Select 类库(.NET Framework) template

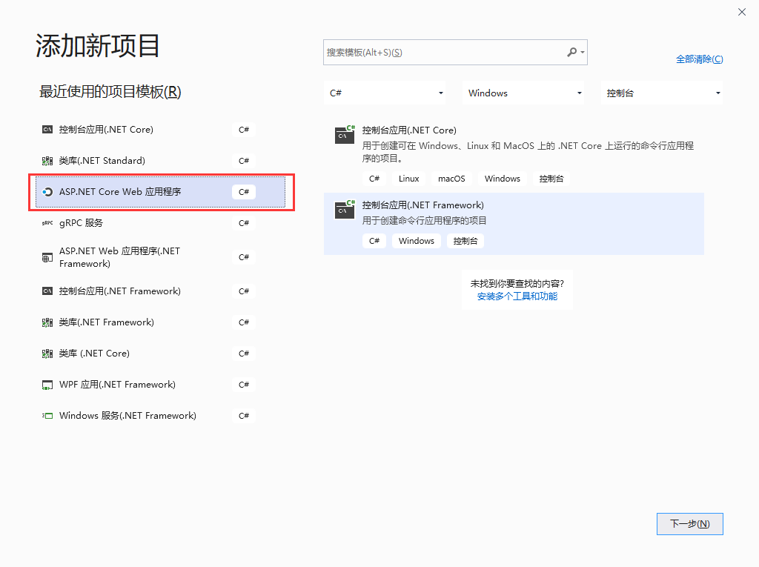pos(160,322)
